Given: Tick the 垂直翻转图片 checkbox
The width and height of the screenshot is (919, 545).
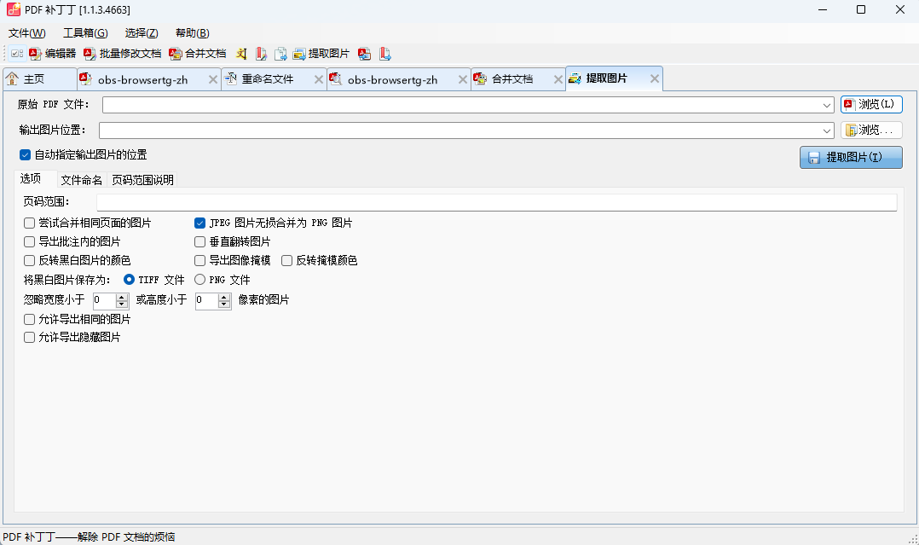Looking at the screenshot, I should coord(200,241).
